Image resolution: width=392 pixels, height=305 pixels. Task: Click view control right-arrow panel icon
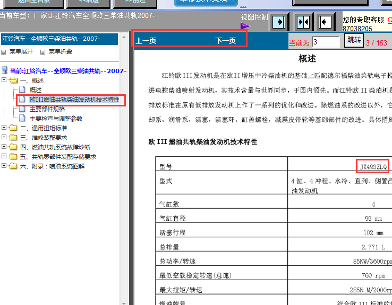(x=279, y=22)
